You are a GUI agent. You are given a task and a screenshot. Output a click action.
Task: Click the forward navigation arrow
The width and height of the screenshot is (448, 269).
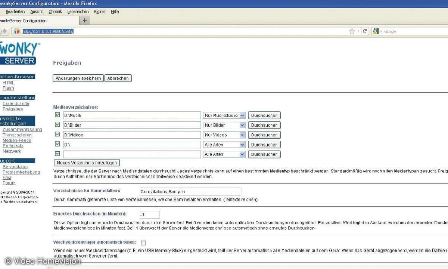4,31
